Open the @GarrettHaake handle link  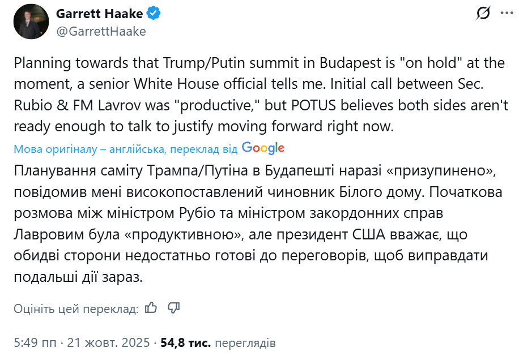(x=100, y=31)
